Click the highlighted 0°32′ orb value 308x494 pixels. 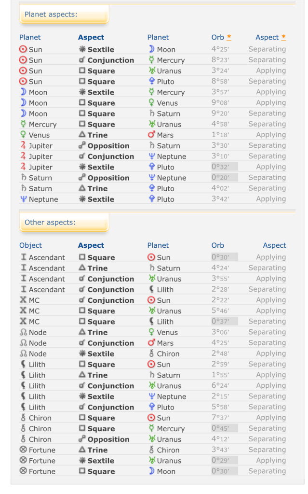(224, 167)
